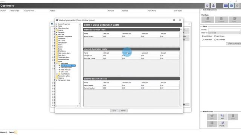Click the Cancel button
The height and width of the screenshot is (135, 241).
[x=123, y=111]
